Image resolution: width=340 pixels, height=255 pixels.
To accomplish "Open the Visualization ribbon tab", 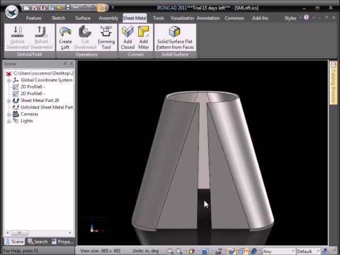I will click(x=182, y=18).
